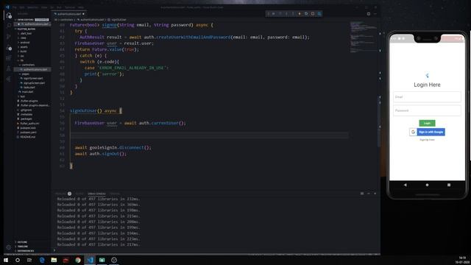This screenshot has width=471, height=265.
Task: Switch to the Debug Console tab
Action: tap(96, 194)
